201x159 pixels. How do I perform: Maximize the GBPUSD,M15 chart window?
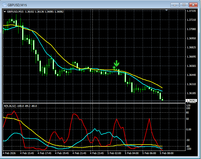click(x=184, y=5)
